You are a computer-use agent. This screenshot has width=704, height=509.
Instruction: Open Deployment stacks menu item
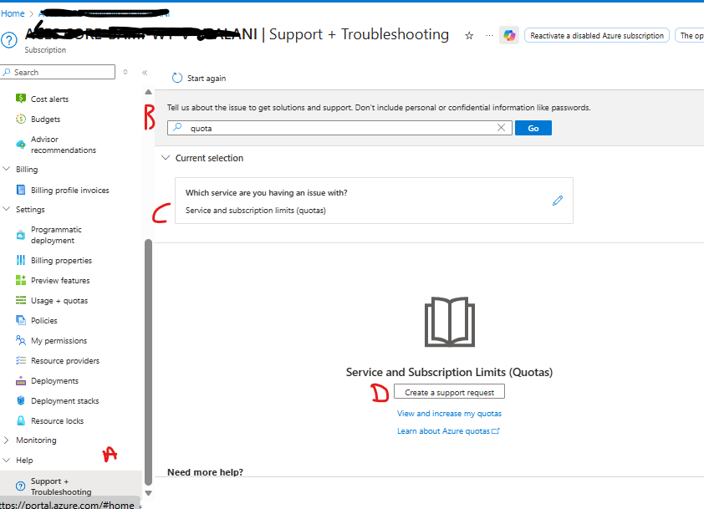click(64, 401)
